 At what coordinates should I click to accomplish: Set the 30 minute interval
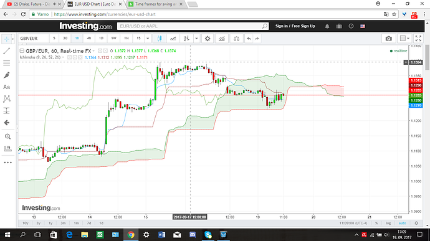click(65, 39)
